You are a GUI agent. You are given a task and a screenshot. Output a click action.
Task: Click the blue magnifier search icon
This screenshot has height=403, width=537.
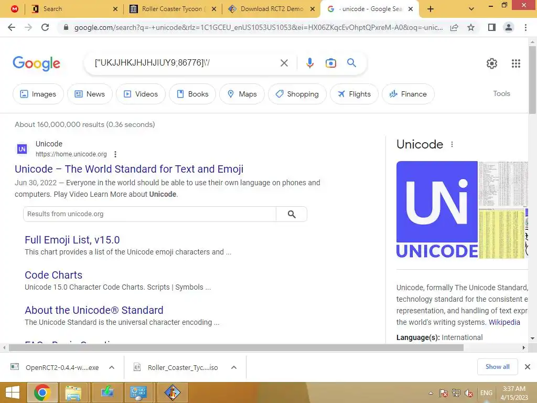tap(351, 63)
